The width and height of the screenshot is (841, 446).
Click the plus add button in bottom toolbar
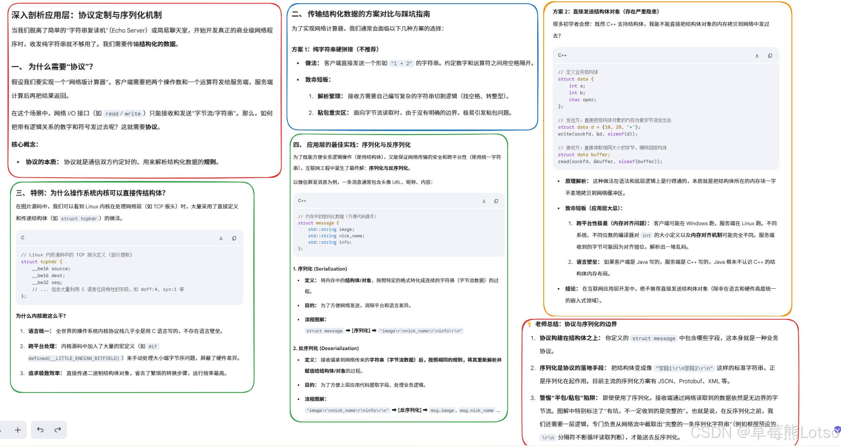[18, 430]
